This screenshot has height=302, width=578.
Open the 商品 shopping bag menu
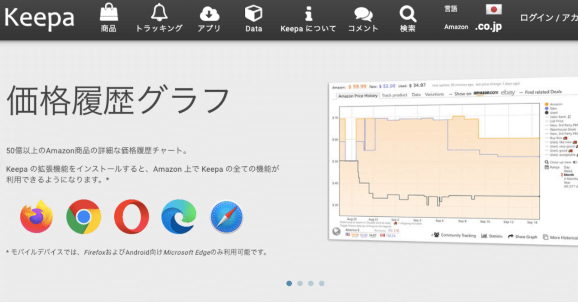click(x=108, y=18)
